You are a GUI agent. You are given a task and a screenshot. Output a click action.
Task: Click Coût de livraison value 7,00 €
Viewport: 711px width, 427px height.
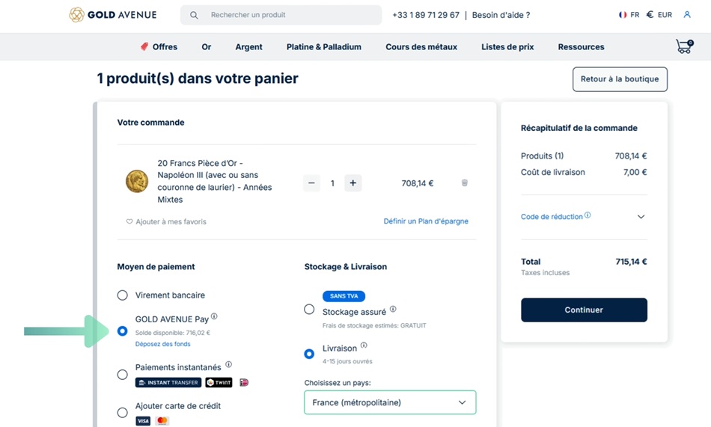635,172
